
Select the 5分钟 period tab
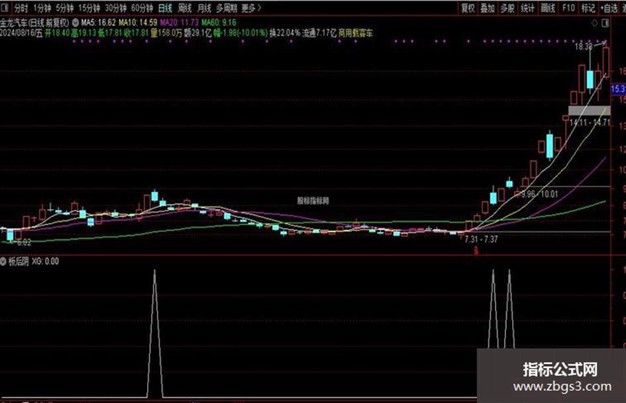point(65,8)
